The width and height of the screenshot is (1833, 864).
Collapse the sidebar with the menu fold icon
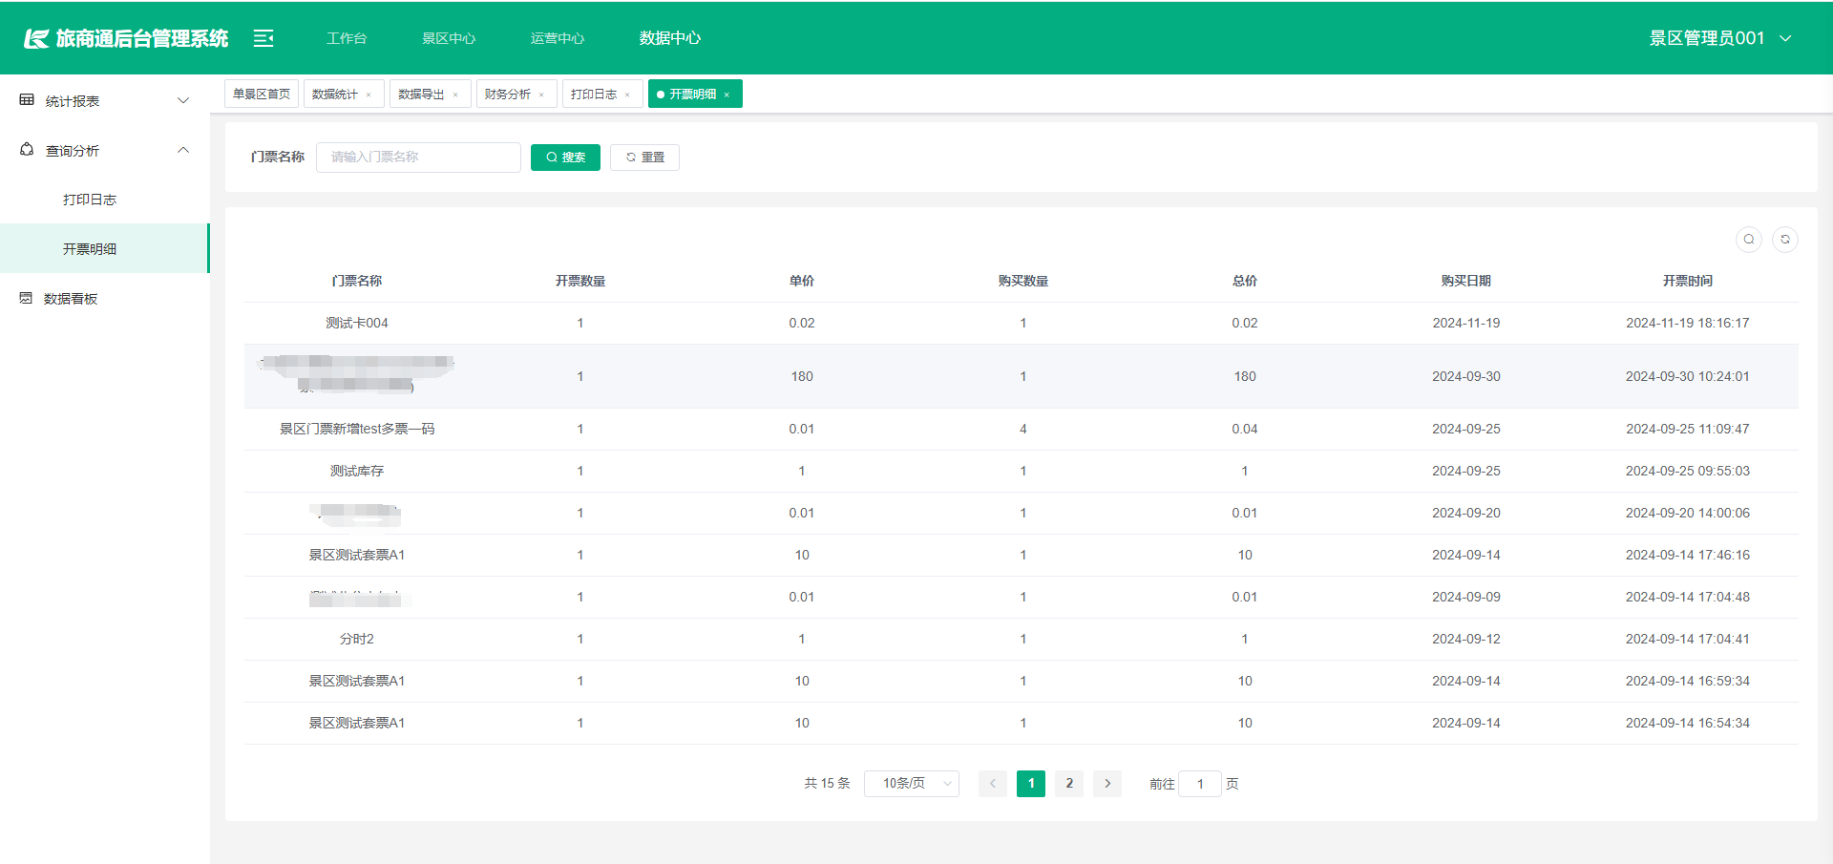(x=263, y=38)
